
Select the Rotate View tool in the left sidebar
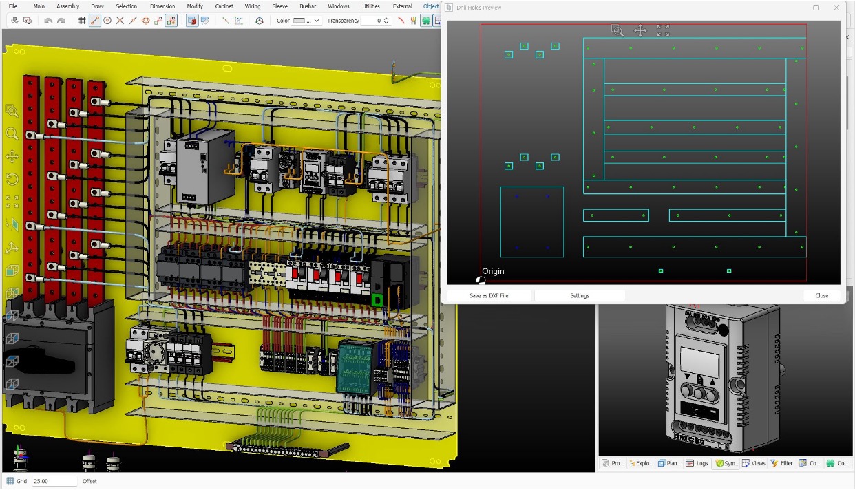click(12, 180)
